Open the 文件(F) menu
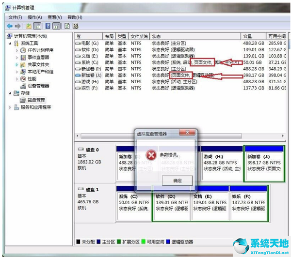Screen dimensions: 291x257 pos(15,17)
